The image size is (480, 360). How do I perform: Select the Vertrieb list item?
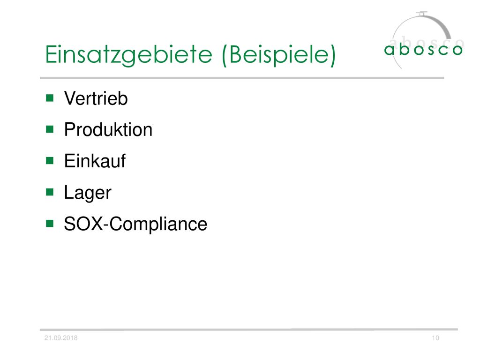coord(96,98)
